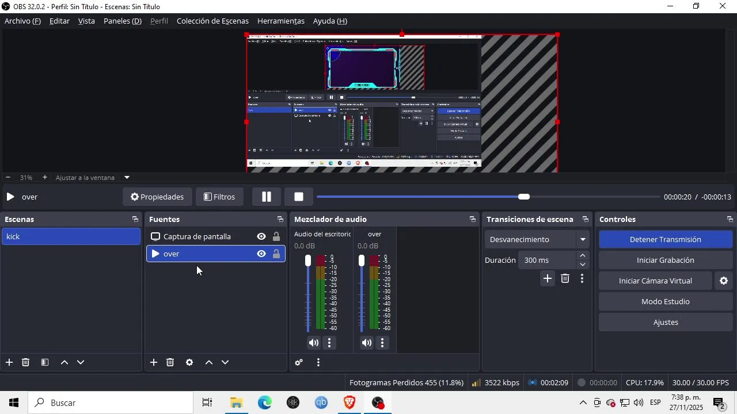Click Detener Transmisión button
Image resolution: width=737 pixels, height=414 pixels.
point(666,239)
